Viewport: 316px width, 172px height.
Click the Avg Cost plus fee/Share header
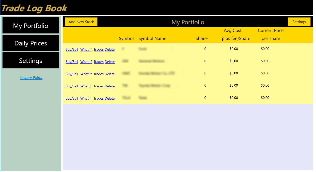click(236, 34)
